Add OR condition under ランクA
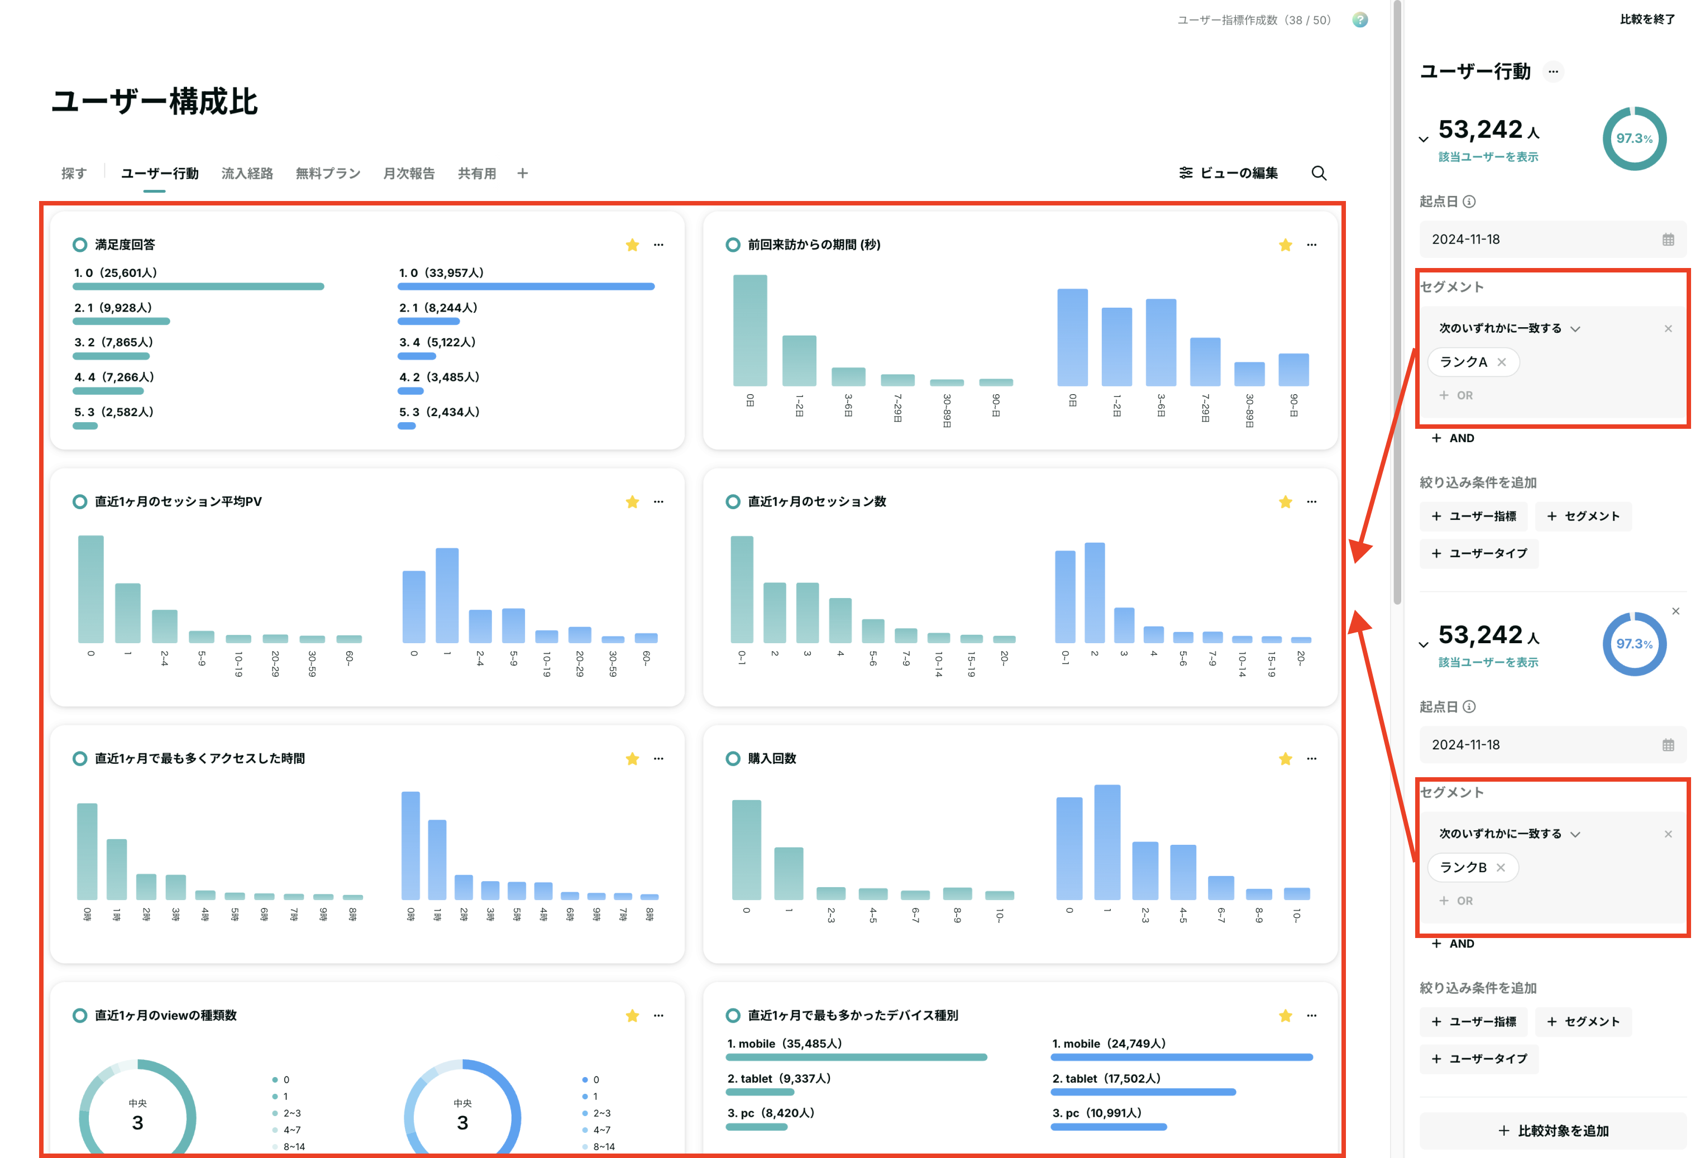This screenshot has width=1700, height=1158. tap(1456, 396)
